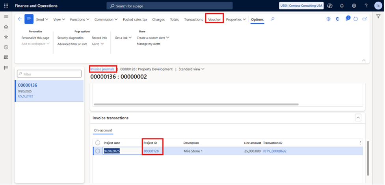Select invoice 00000136 in list
Viewport: 385px width, 185px height.
point(49,91)
